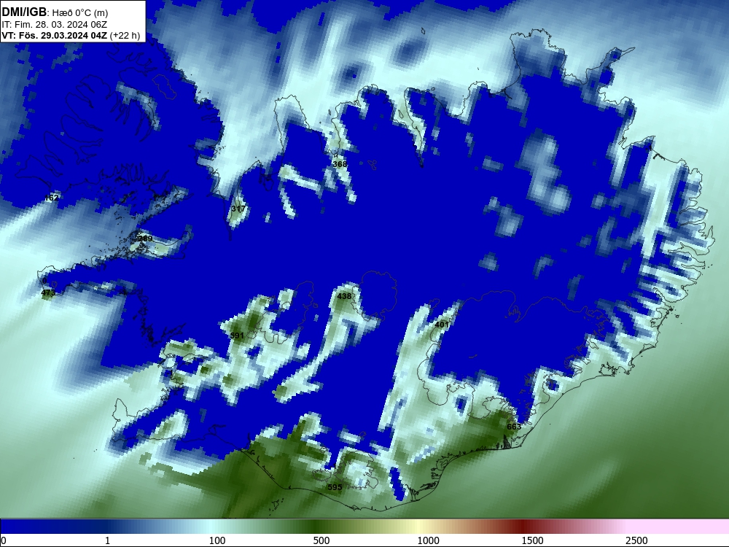Click the legend label 0

point(4,540)
